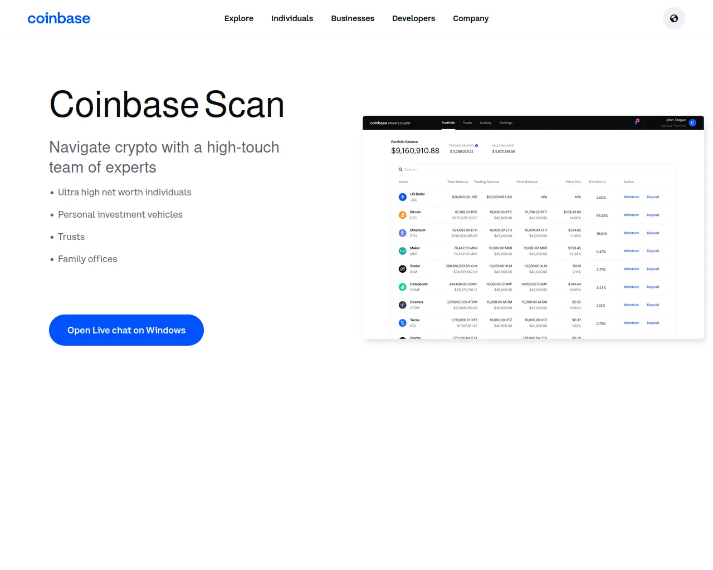This screenshot has width=713, height=570.
Task: Click the Bitcoin icon in dashboard preview
Action: (403, 215)
